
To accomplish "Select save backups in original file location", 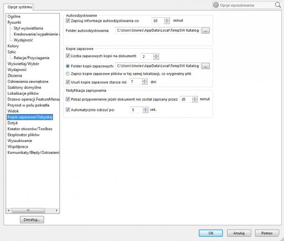I will 68,74.
